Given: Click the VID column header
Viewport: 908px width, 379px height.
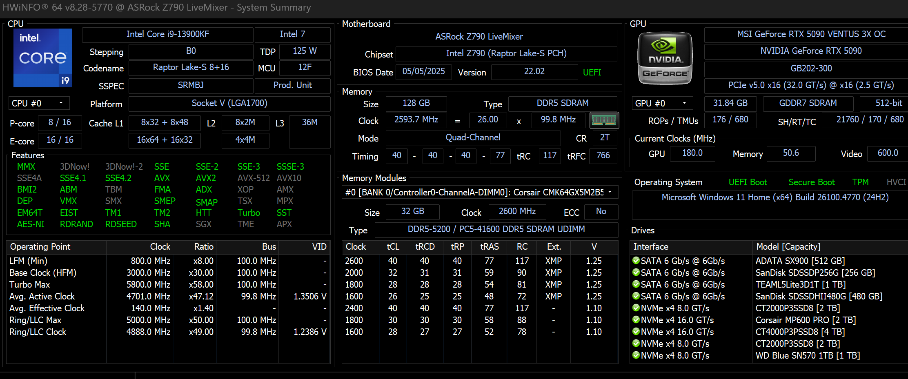Looking at the screenshot, I should [304, 247].
